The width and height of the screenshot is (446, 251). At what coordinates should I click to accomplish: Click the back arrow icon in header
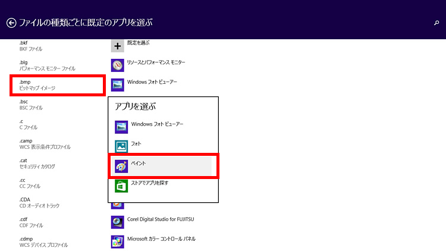point(11,23)
